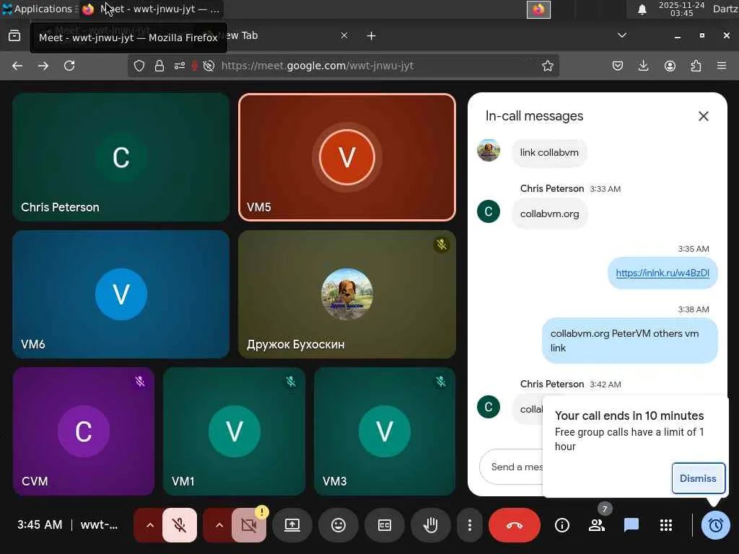Viewport: 739px width, 554px height.
Task: View site security lock info
Action: coord(159,66)
